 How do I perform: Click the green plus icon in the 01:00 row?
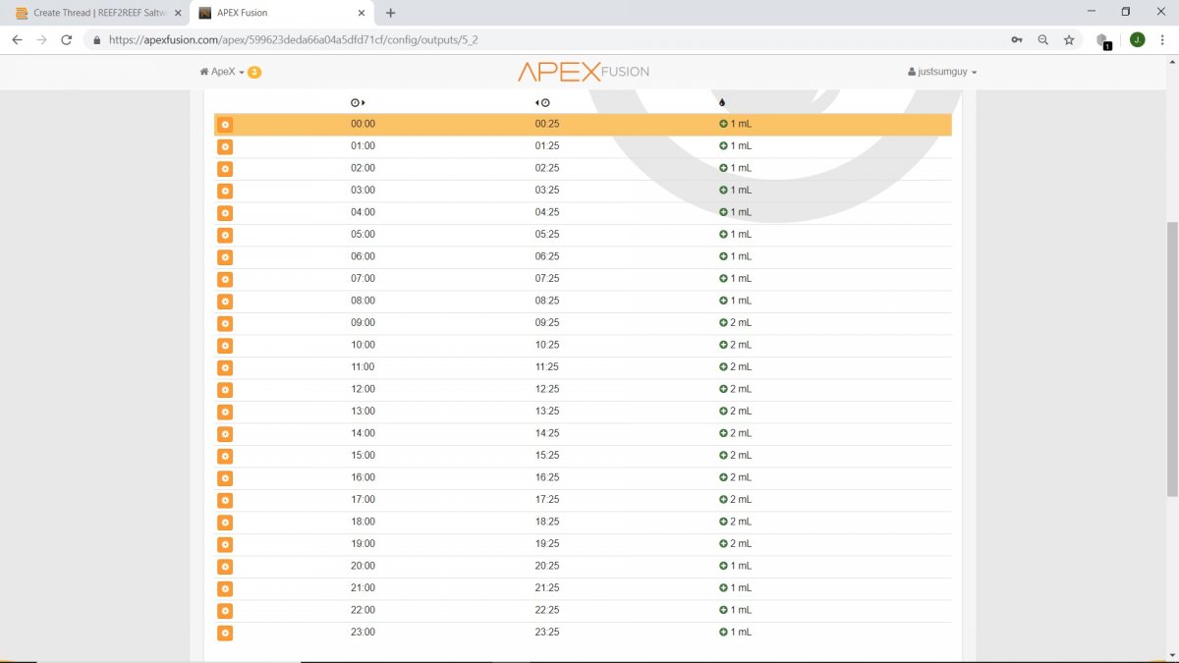click(x=723, y=146)
